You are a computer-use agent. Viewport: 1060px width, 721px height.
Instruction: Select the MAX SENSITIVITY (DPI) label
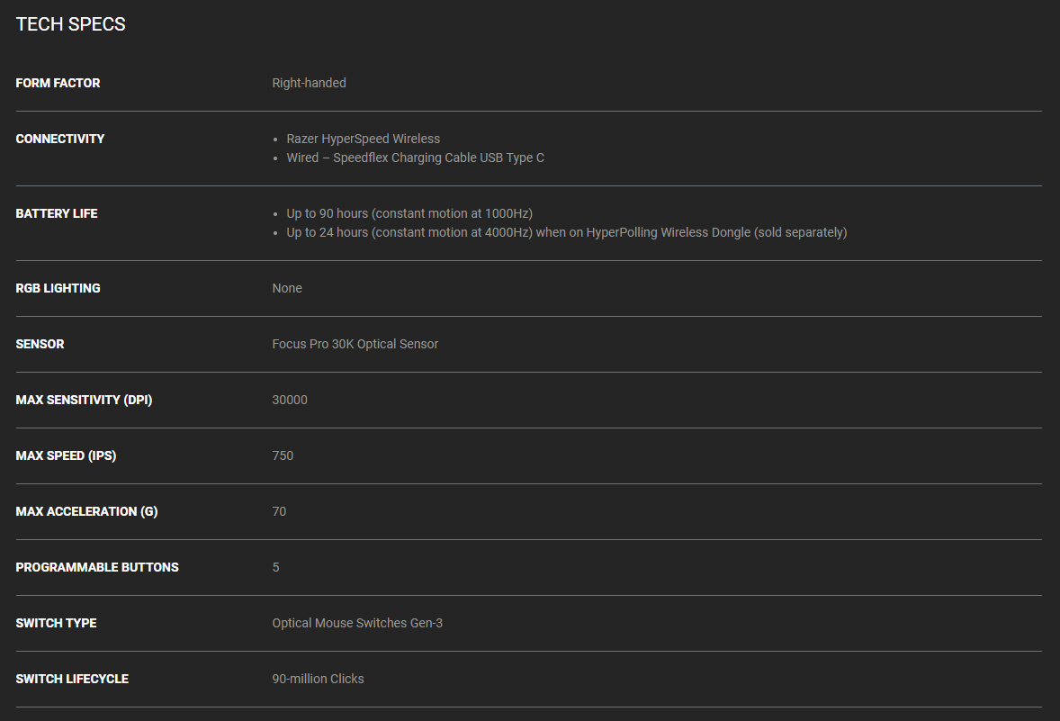84,400
